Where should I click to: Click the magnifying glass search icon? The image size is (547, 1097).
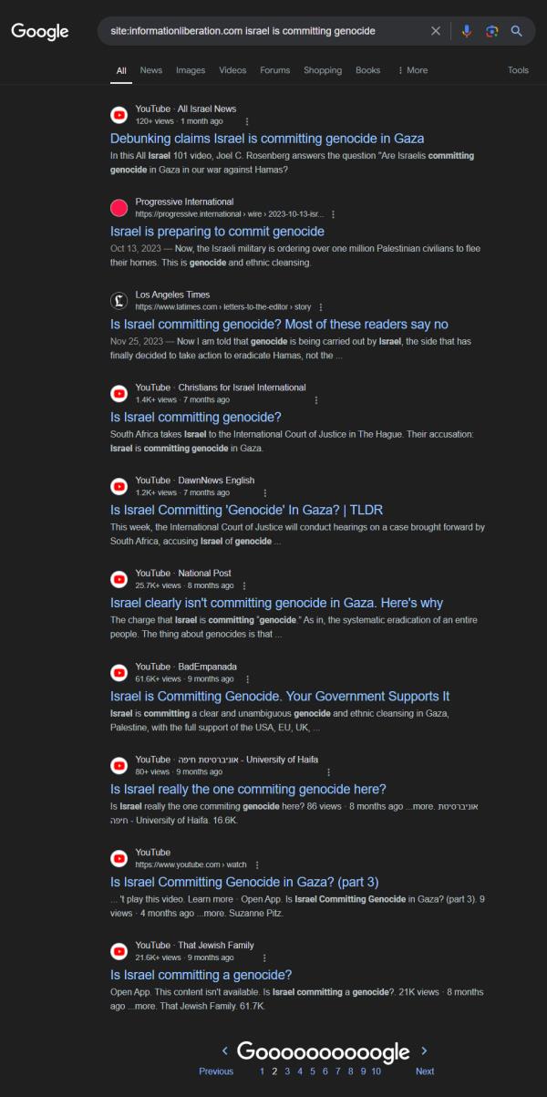pos(516,31)
